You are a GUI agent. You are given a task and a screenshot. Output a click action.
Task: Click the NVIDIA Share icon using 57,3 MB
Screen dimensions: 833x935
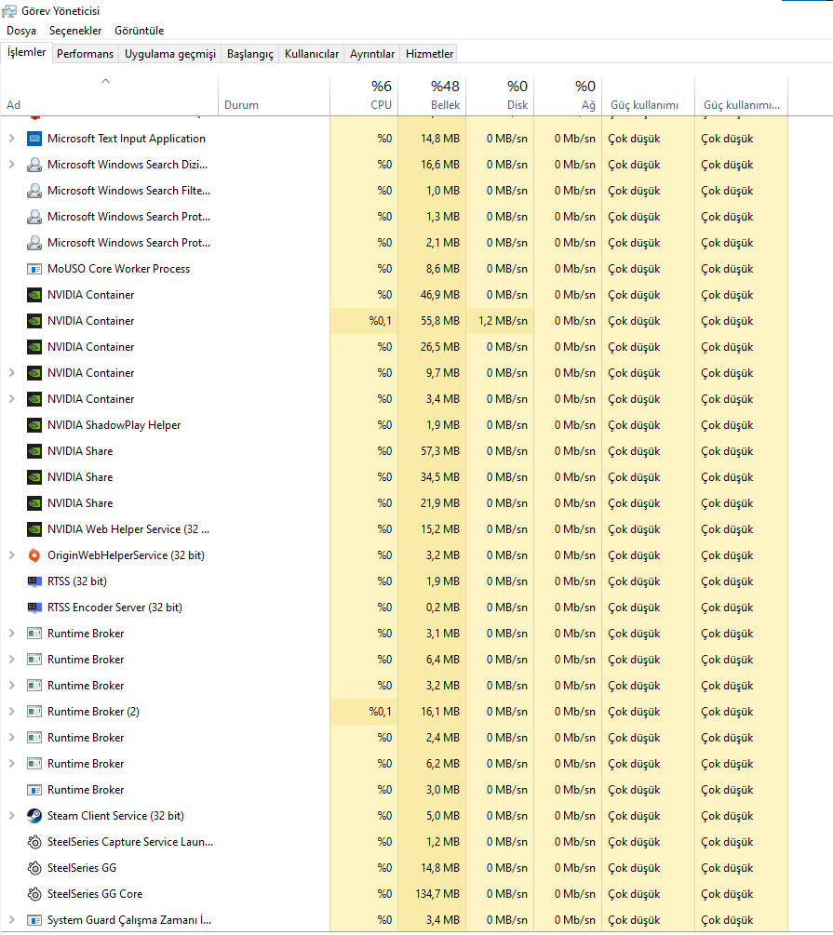click(x=34, y=451)
